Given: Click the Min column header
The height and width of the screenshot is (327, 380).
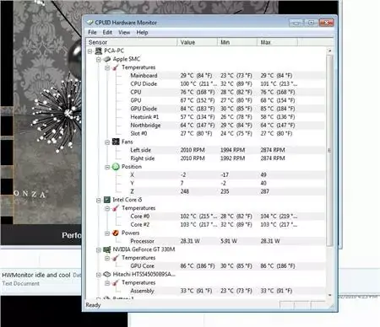Looking at the screenshot, I should 237,42.
